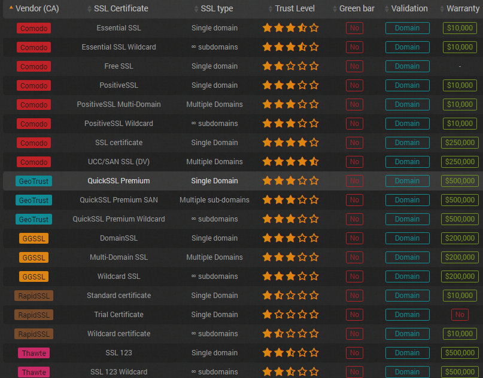Click Comodo badge in Essential SSL row

[34, 28]
